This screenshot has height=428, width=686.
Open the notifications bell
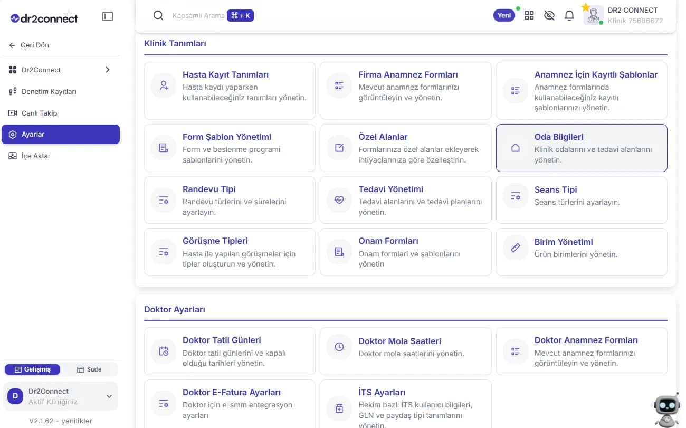pyautogui.click(x=569, y=15)
